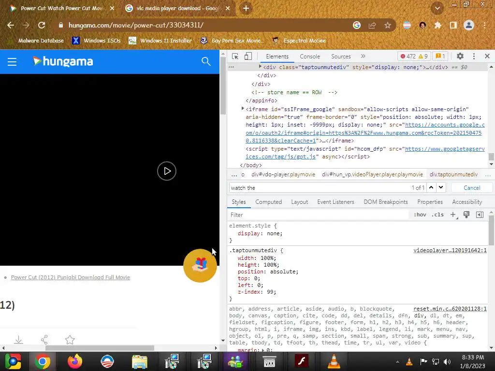495x371 pixels.
Task: Select div#vdo-player.playmovie breadcrumb
Action: (283, 174)
